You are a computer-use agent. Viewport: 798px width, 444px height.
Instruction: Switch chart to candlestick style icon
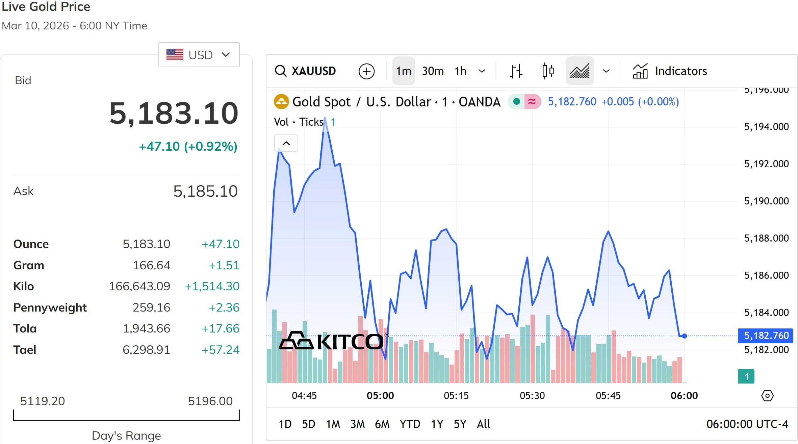coord(548,71)
